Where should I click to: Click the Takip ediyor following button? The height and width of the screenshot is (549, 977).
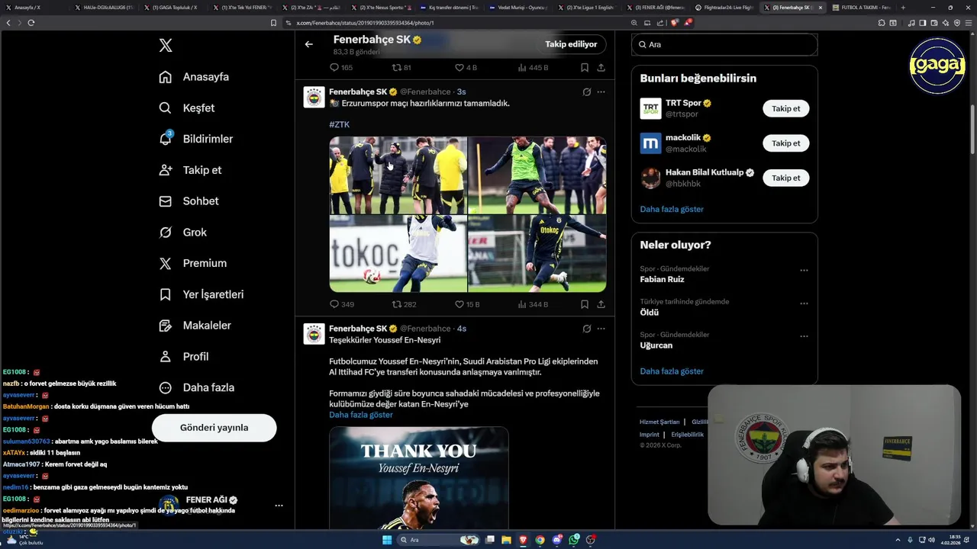tap(571, 44)
